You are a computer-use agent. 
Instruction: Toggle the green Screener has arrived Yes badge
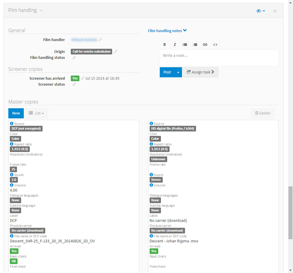pos(75,78)
